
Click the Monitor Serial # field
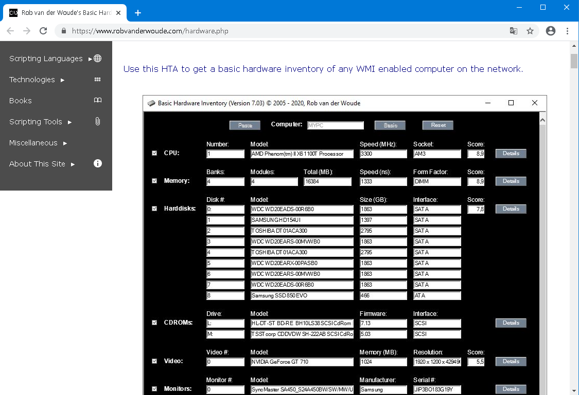437,389
